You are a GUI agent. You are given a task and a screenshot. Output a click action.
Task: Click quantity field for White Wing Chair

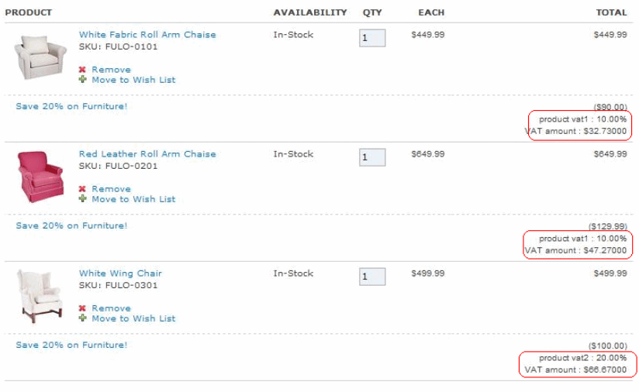(x=372, y=277)
